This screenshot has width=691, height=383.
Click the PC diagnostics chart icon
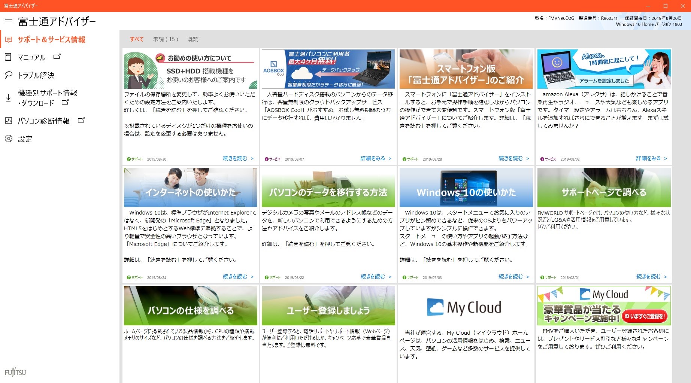pyautogui.click(x=8, y=121)
